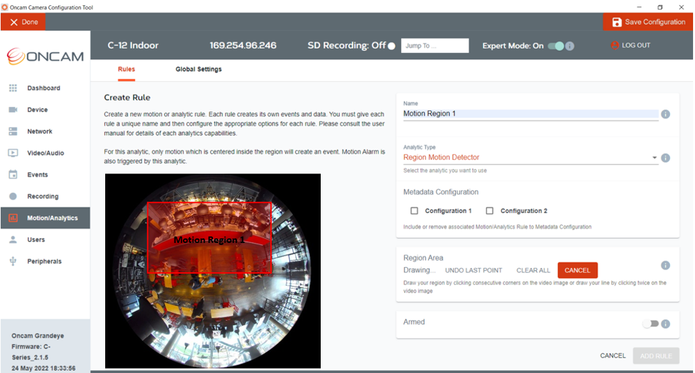This screenshot has width=695, height=373.
Task: Open the Dashboard grid icon
Action: 13,88
